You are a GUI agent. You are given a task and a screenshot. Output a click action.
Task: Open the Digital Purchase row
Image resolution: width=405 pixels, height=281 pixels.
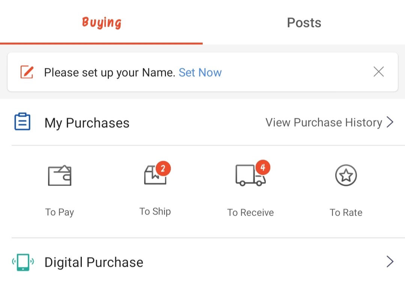pyautogui.click(x=203, y=262)
